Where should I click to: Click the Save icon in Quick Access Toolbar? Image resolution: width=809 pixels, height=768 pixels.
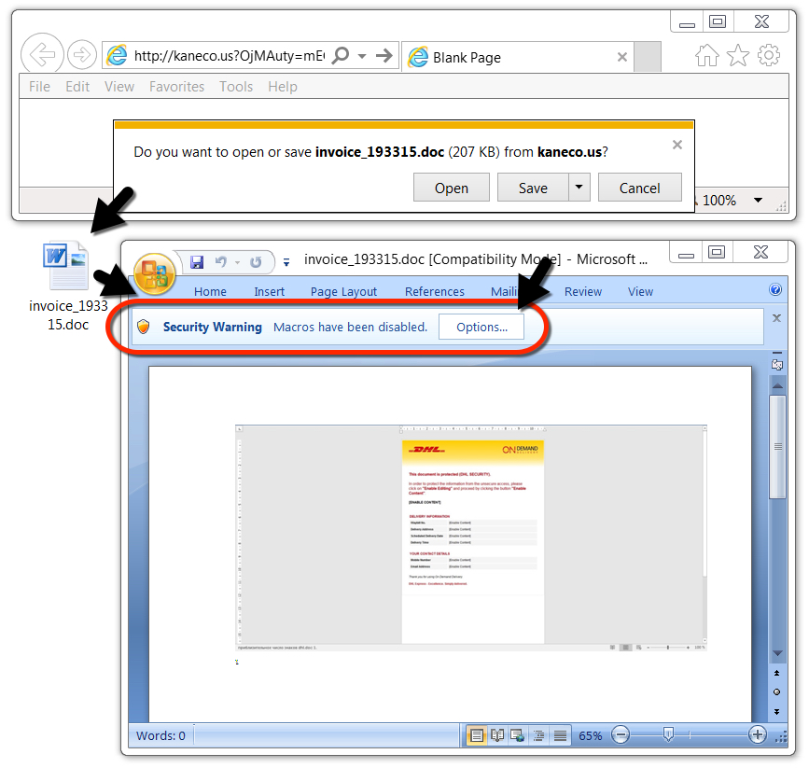(197, 261)
